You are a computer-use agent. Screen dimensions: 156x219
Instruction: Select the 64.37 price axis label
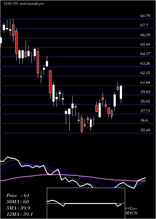coord(145,54)
